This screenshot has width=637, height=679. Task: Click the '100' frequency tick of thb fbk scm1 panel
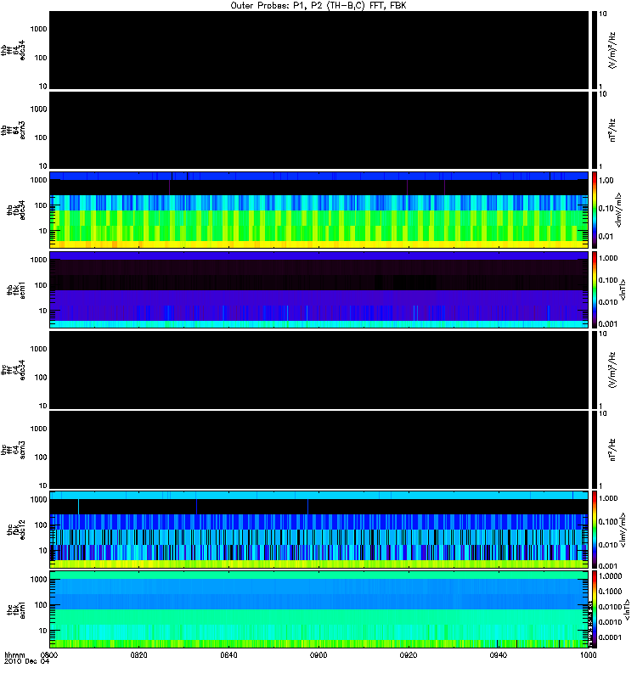click(41, 285)
